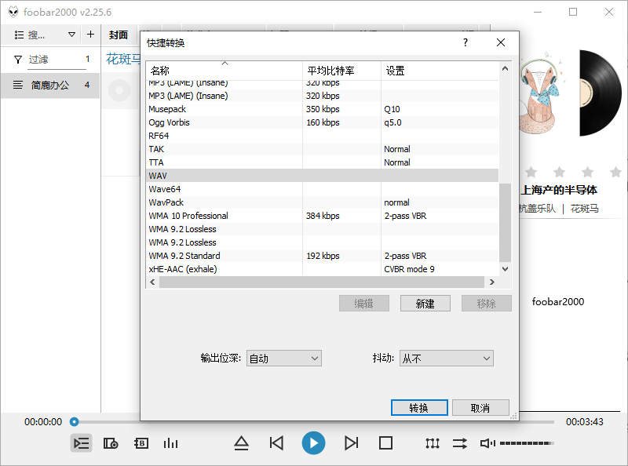Image resolution: width=628 pixels, height=466 pixels.
Task: Open the playlist selector dropdown arrow
Action: coord(71,35)
